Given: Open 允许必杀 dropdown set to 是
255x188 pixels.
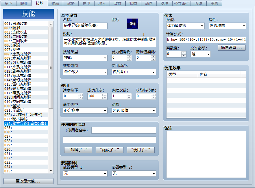Looking at the screenshot, I should 201,54.
